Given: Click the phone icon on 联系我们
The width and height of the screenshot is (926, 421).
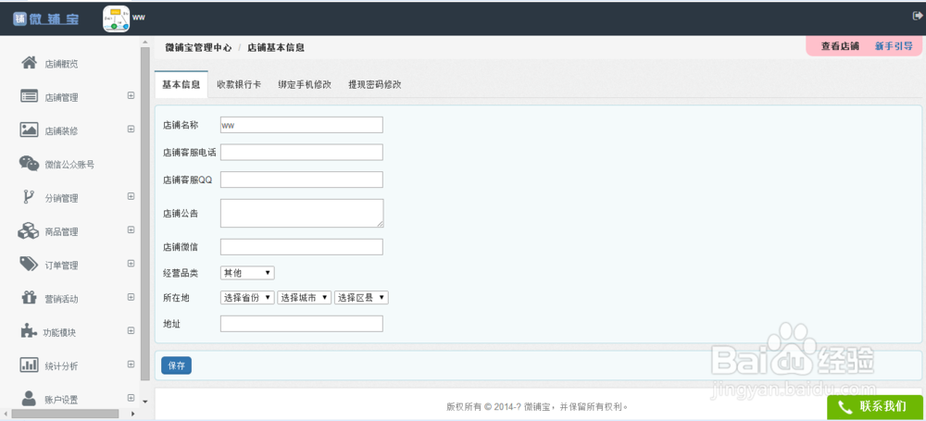Looking at the screenshot, I should (845, 407).
